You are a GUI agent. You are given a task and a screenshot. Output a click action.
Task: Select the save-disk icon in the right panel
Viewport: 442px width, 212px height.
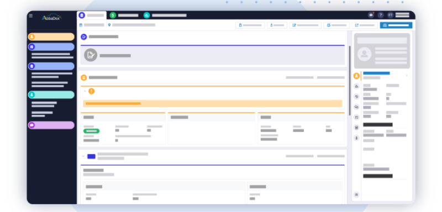pos(356,128)
